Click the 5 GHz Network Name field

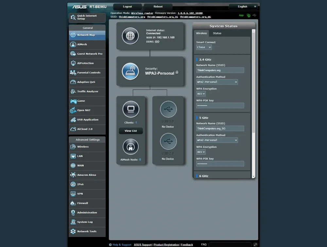(220, 129)
